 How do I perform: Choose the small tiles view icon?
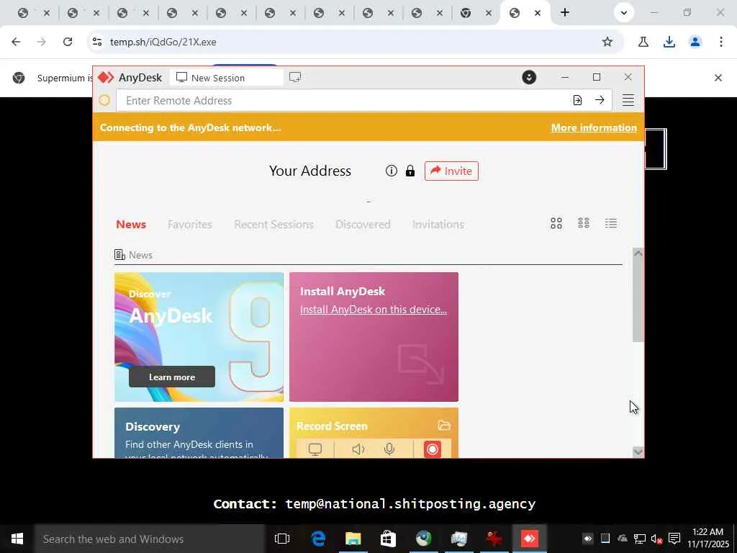pos(583,223)
